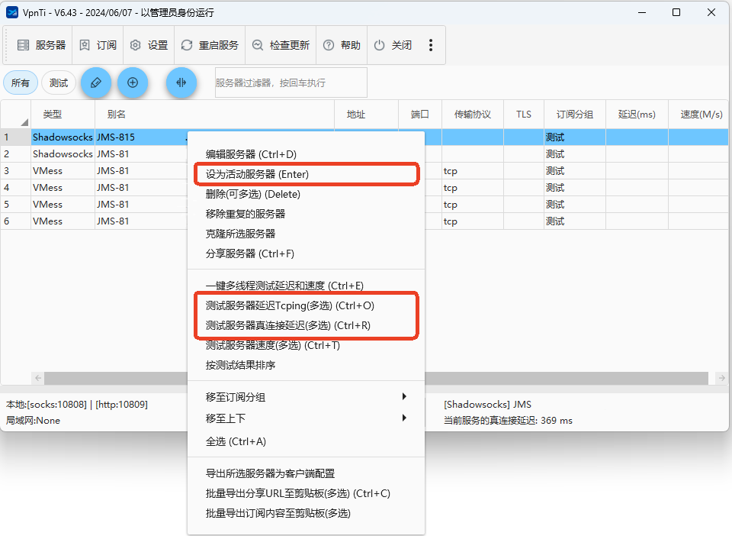Click 局域网:None status bar text
The image size is (732, 536).
pos(33,421)
